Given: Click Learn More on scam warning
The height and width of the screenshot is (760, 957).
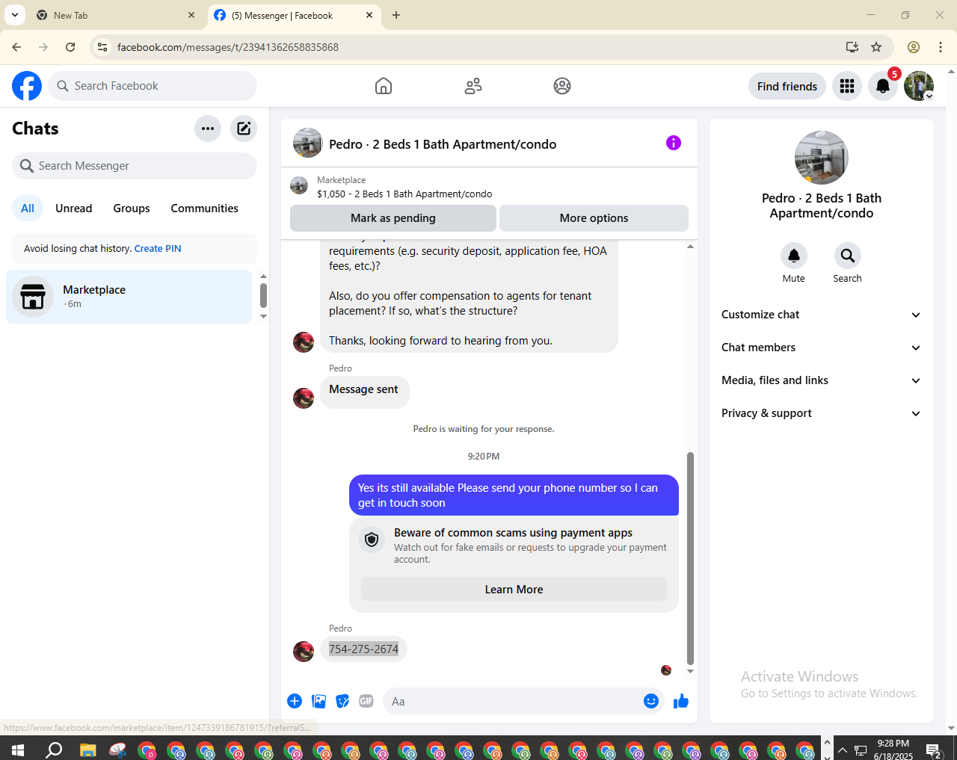Looking at the screenshot, I should (514, 590).
